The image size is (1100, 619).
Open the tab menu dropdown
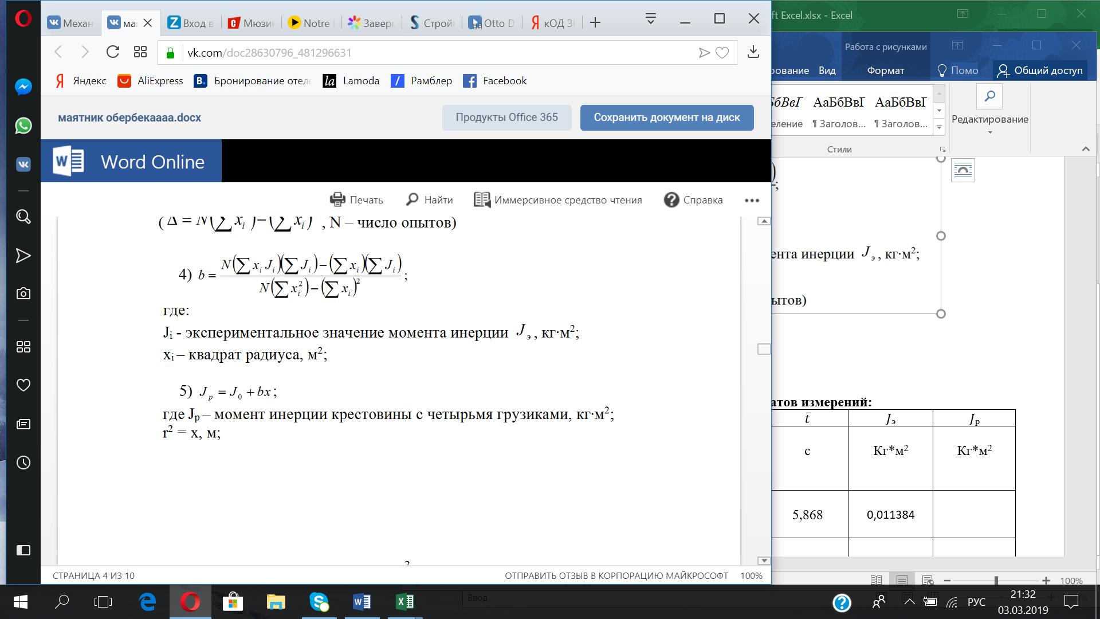pos(651,19)
